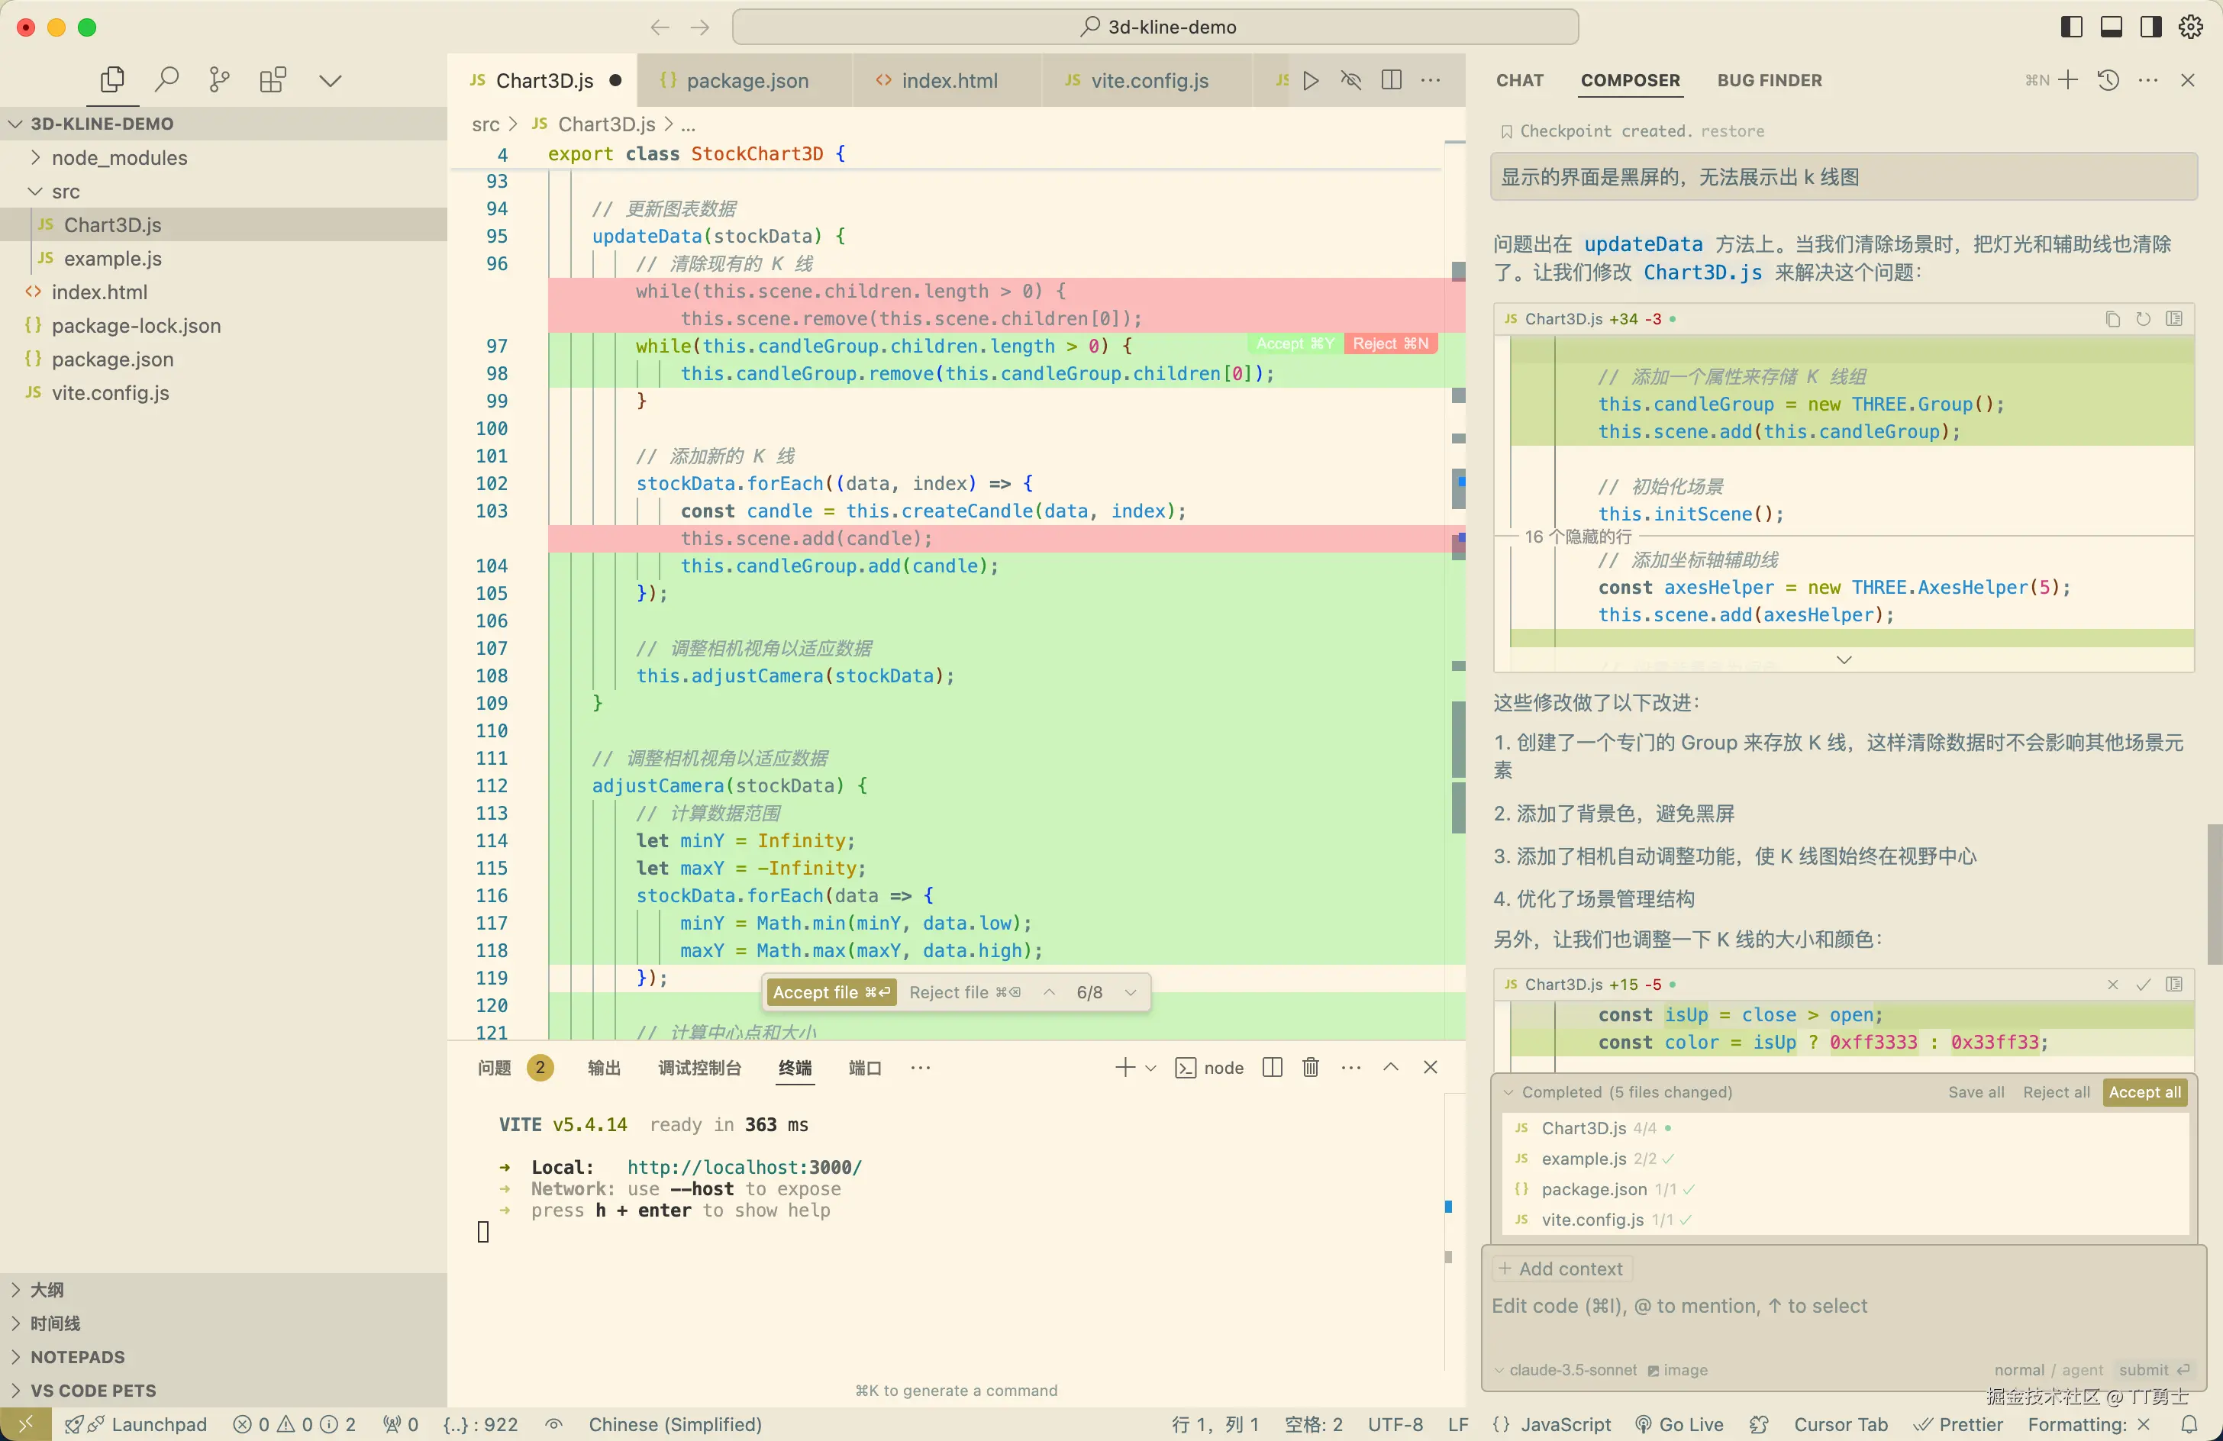Expand the node_modules folder

(118, 158)
